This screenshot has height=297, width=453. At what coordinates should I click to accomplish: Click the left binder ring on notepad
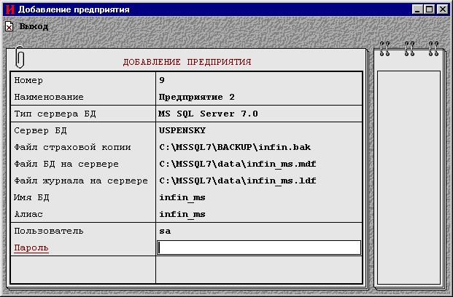point(385,49)
